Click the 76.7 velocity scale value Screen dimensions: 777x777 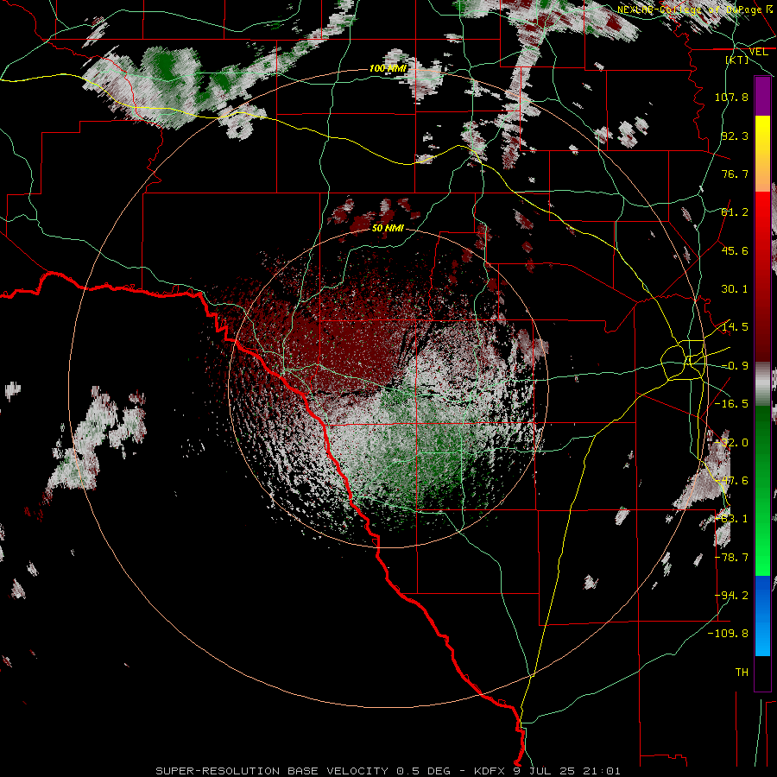735,174
